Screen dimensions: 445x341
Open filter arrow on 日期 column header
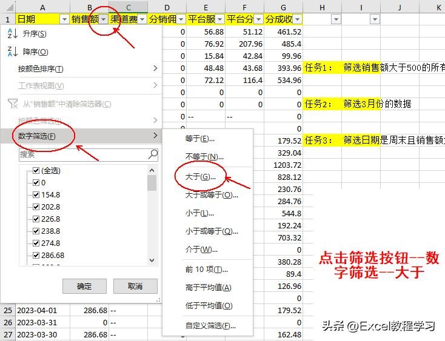point(65,19)
